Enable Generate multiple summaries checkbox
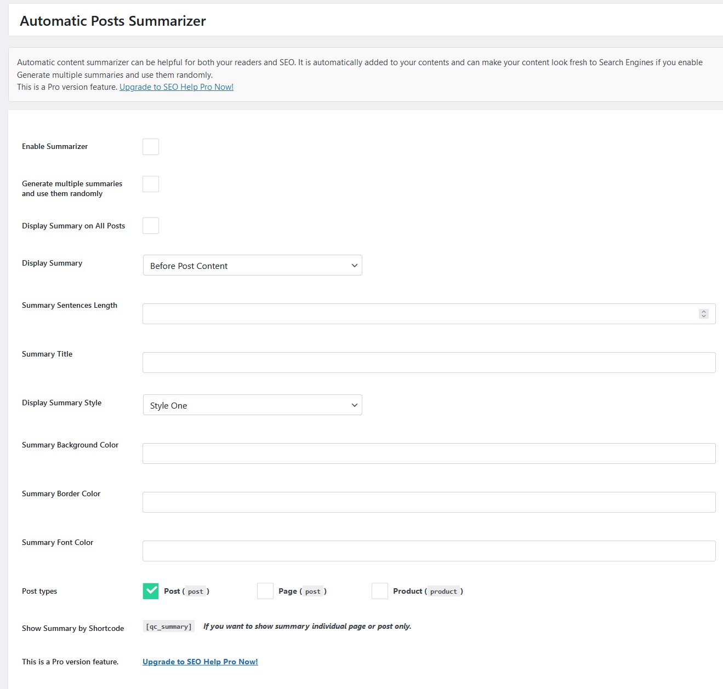 [x=151, y=184]
